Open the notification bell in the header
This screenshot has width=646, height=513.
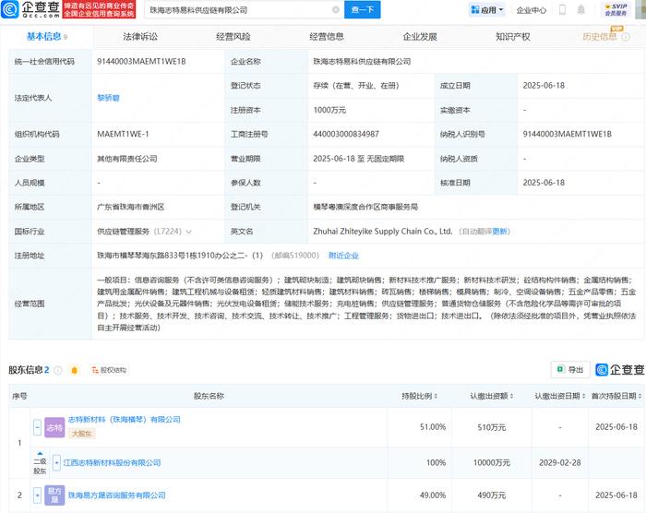click(x=580, y=9)
